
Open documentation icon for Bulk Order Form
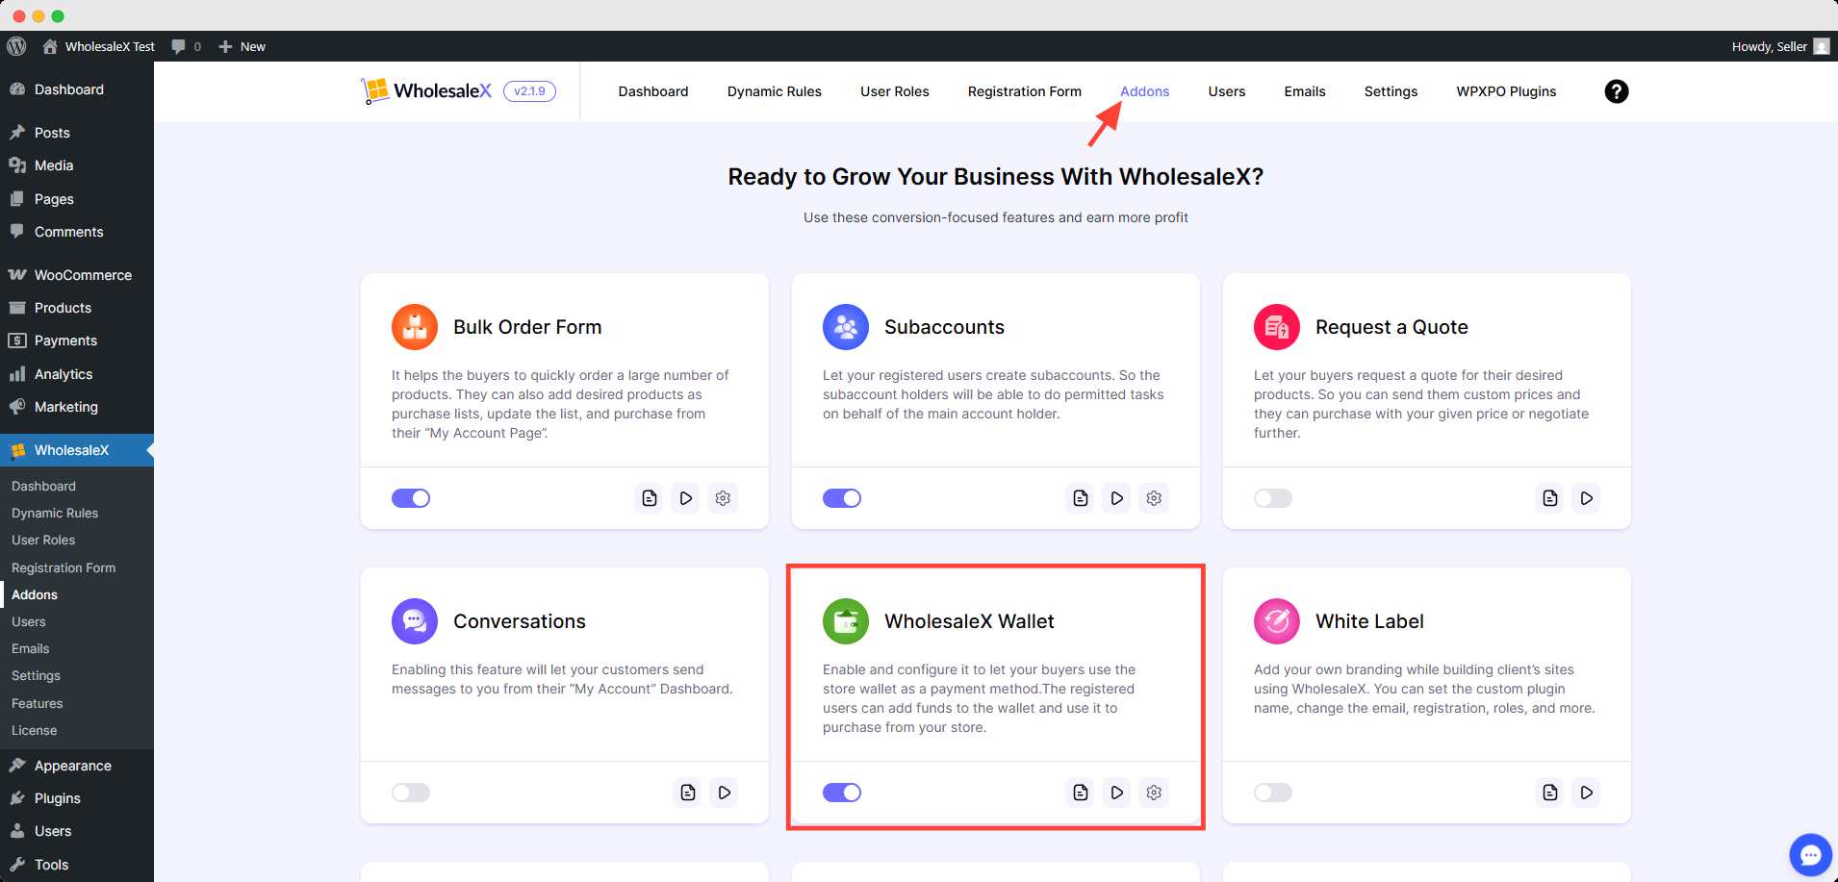[650, 498]
